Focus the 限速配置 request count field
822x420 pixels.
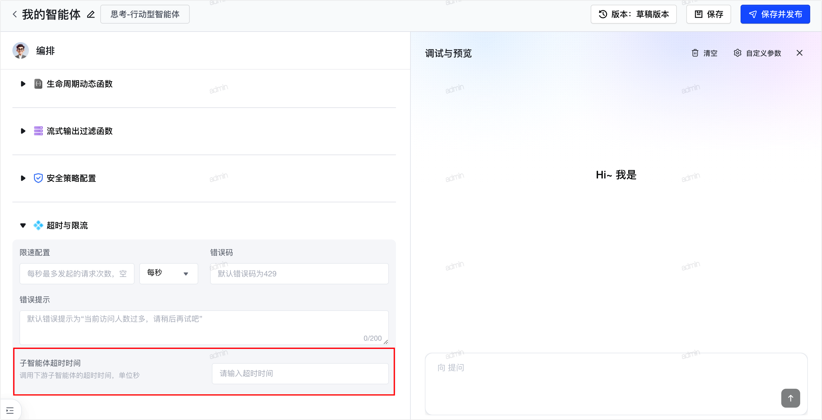point(77,274)
